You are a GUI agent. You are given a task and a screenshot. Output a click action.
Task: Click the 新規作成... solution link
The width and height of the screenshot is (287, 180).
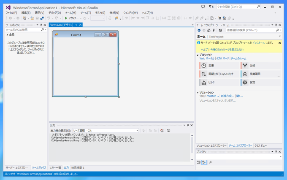pos(227,96)
